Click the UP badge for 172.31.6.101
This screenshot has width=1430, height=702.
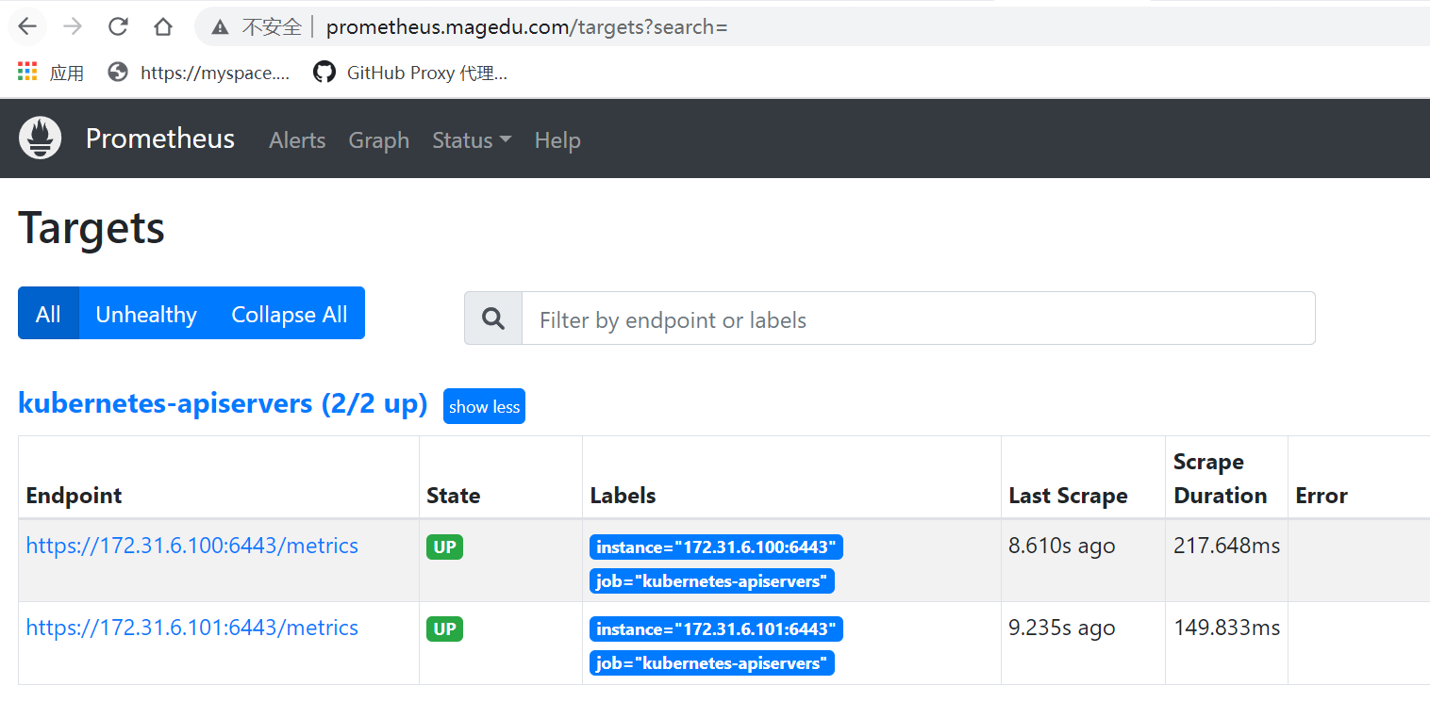coord(444,629)
